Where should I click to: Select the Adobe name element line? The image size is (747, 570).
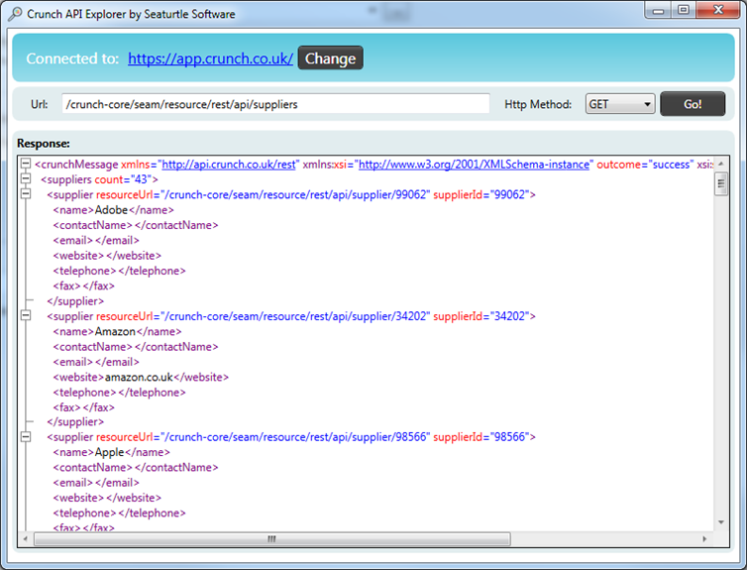click(114, 210)
